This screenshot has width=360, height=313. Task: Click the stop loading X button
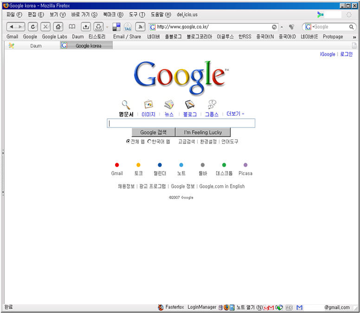[x=45, y=27]
